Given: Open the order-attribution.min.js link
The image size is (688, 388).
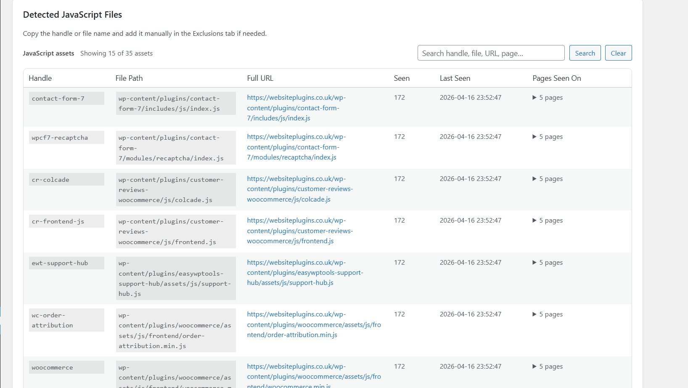Looking at the screenshot, I should tap(314, 324).
